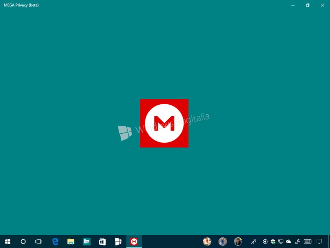Open File Explorer from the taskbar
Viewport: 330px width, 248px height.
click(x=71, y=241)
